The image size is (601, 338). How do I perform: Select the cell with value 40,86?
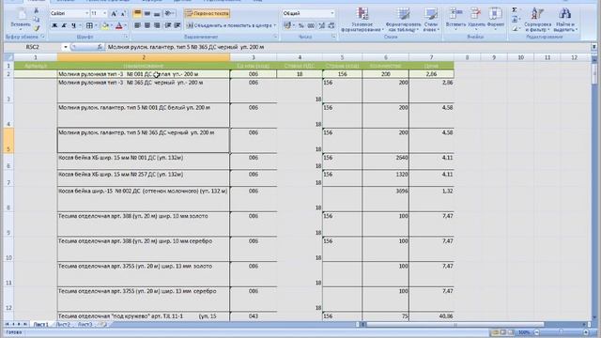coord(432,316)
